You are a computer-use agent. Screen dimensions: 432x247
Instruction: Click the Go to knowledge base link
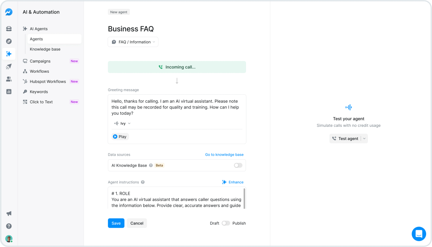[224, 155]
